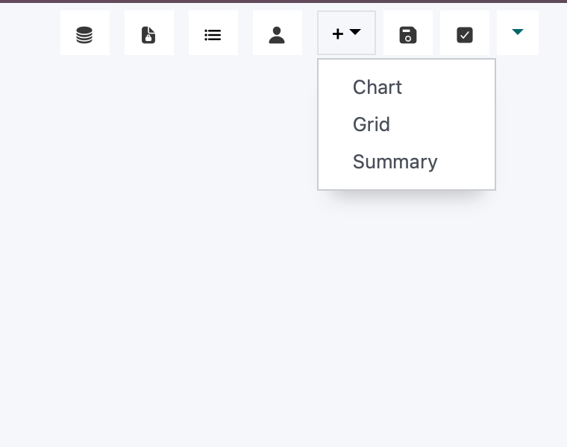Select the user profile icon

click(277, 35)
